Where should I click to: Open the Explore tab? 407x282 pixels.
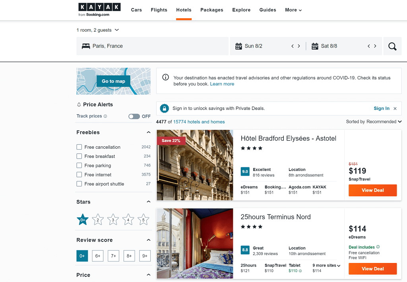(x=241, y=10)
